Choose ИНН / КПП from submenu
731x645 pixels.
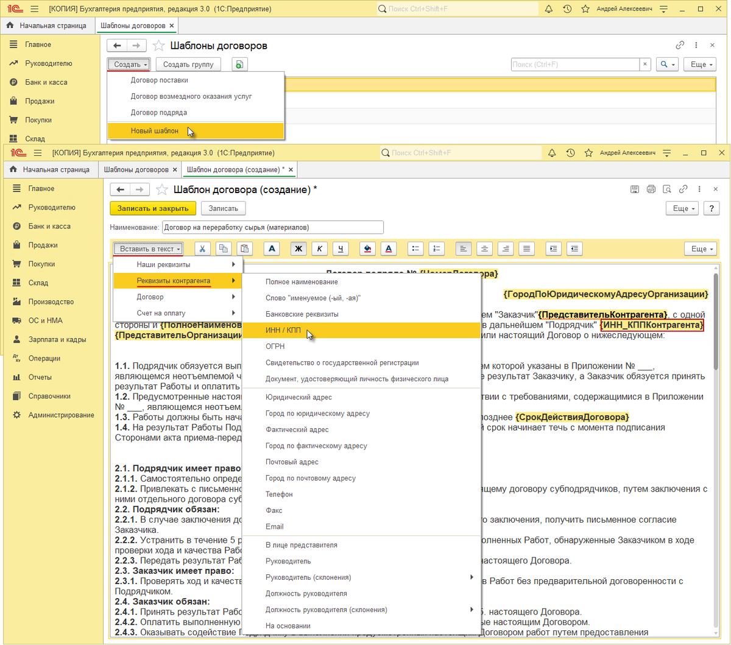pos(362,330)
